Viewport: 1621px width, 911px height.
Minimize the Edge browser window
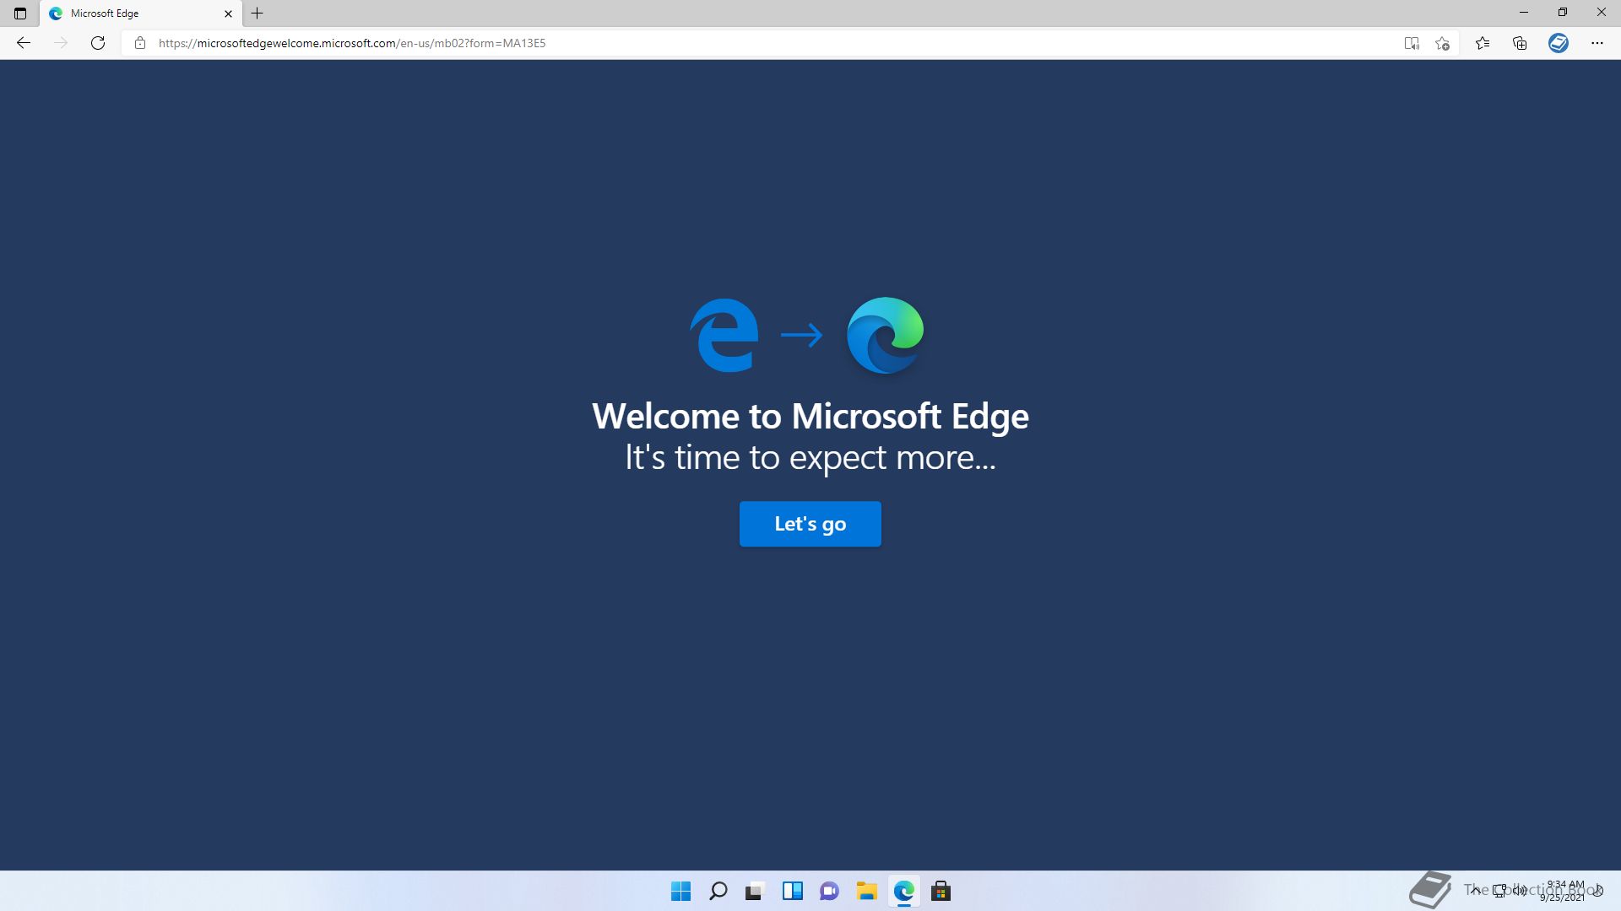click(1524, 13)
